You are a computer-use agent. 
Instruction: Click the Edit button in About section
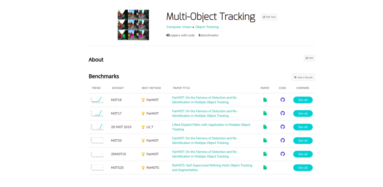tap(309, 58)
